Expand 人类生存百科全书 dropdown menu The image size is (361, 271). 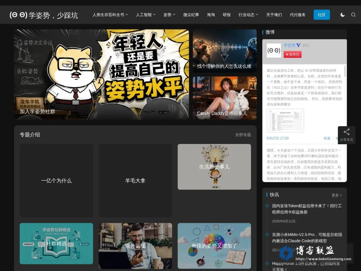pos(110,15)
